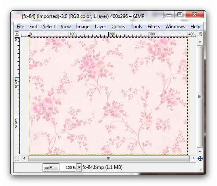Open the Filters menu
Image resolution: width=217 pixels, height=186 pixels.
coord(154,27)
